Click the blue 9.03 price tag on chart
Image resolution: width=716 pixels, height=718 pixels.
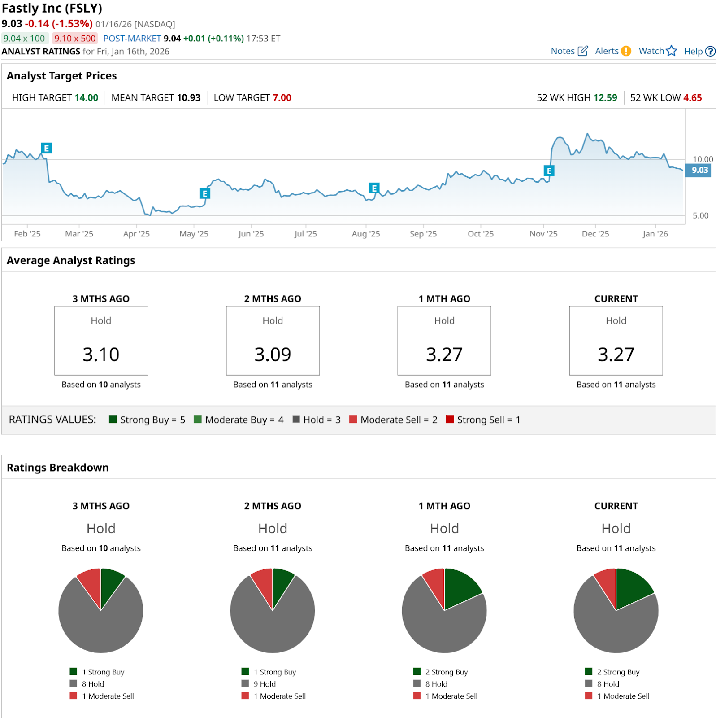[x=699, y=170]
